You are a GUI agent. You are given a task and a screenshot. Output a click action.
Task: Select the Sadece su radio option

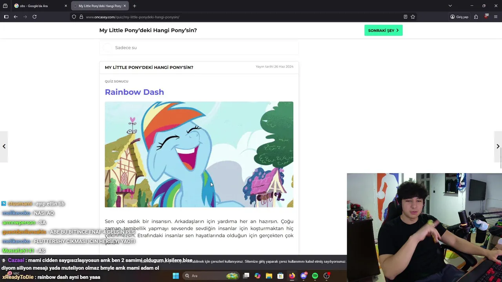[108, 47]
